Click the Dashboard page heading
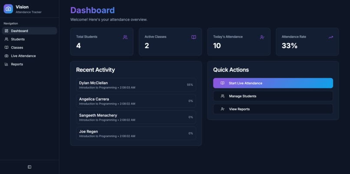The height and width of the screenshot is (174, 350). tap(92, 10)
